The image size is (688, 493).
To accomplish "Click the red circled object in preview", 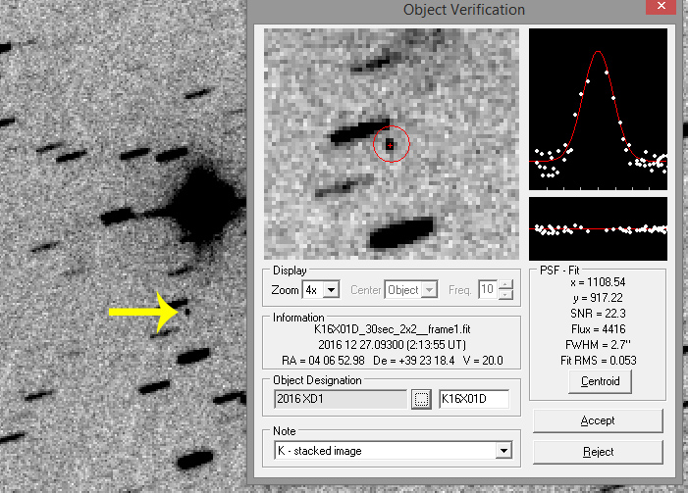I will (x=391, y=144).
